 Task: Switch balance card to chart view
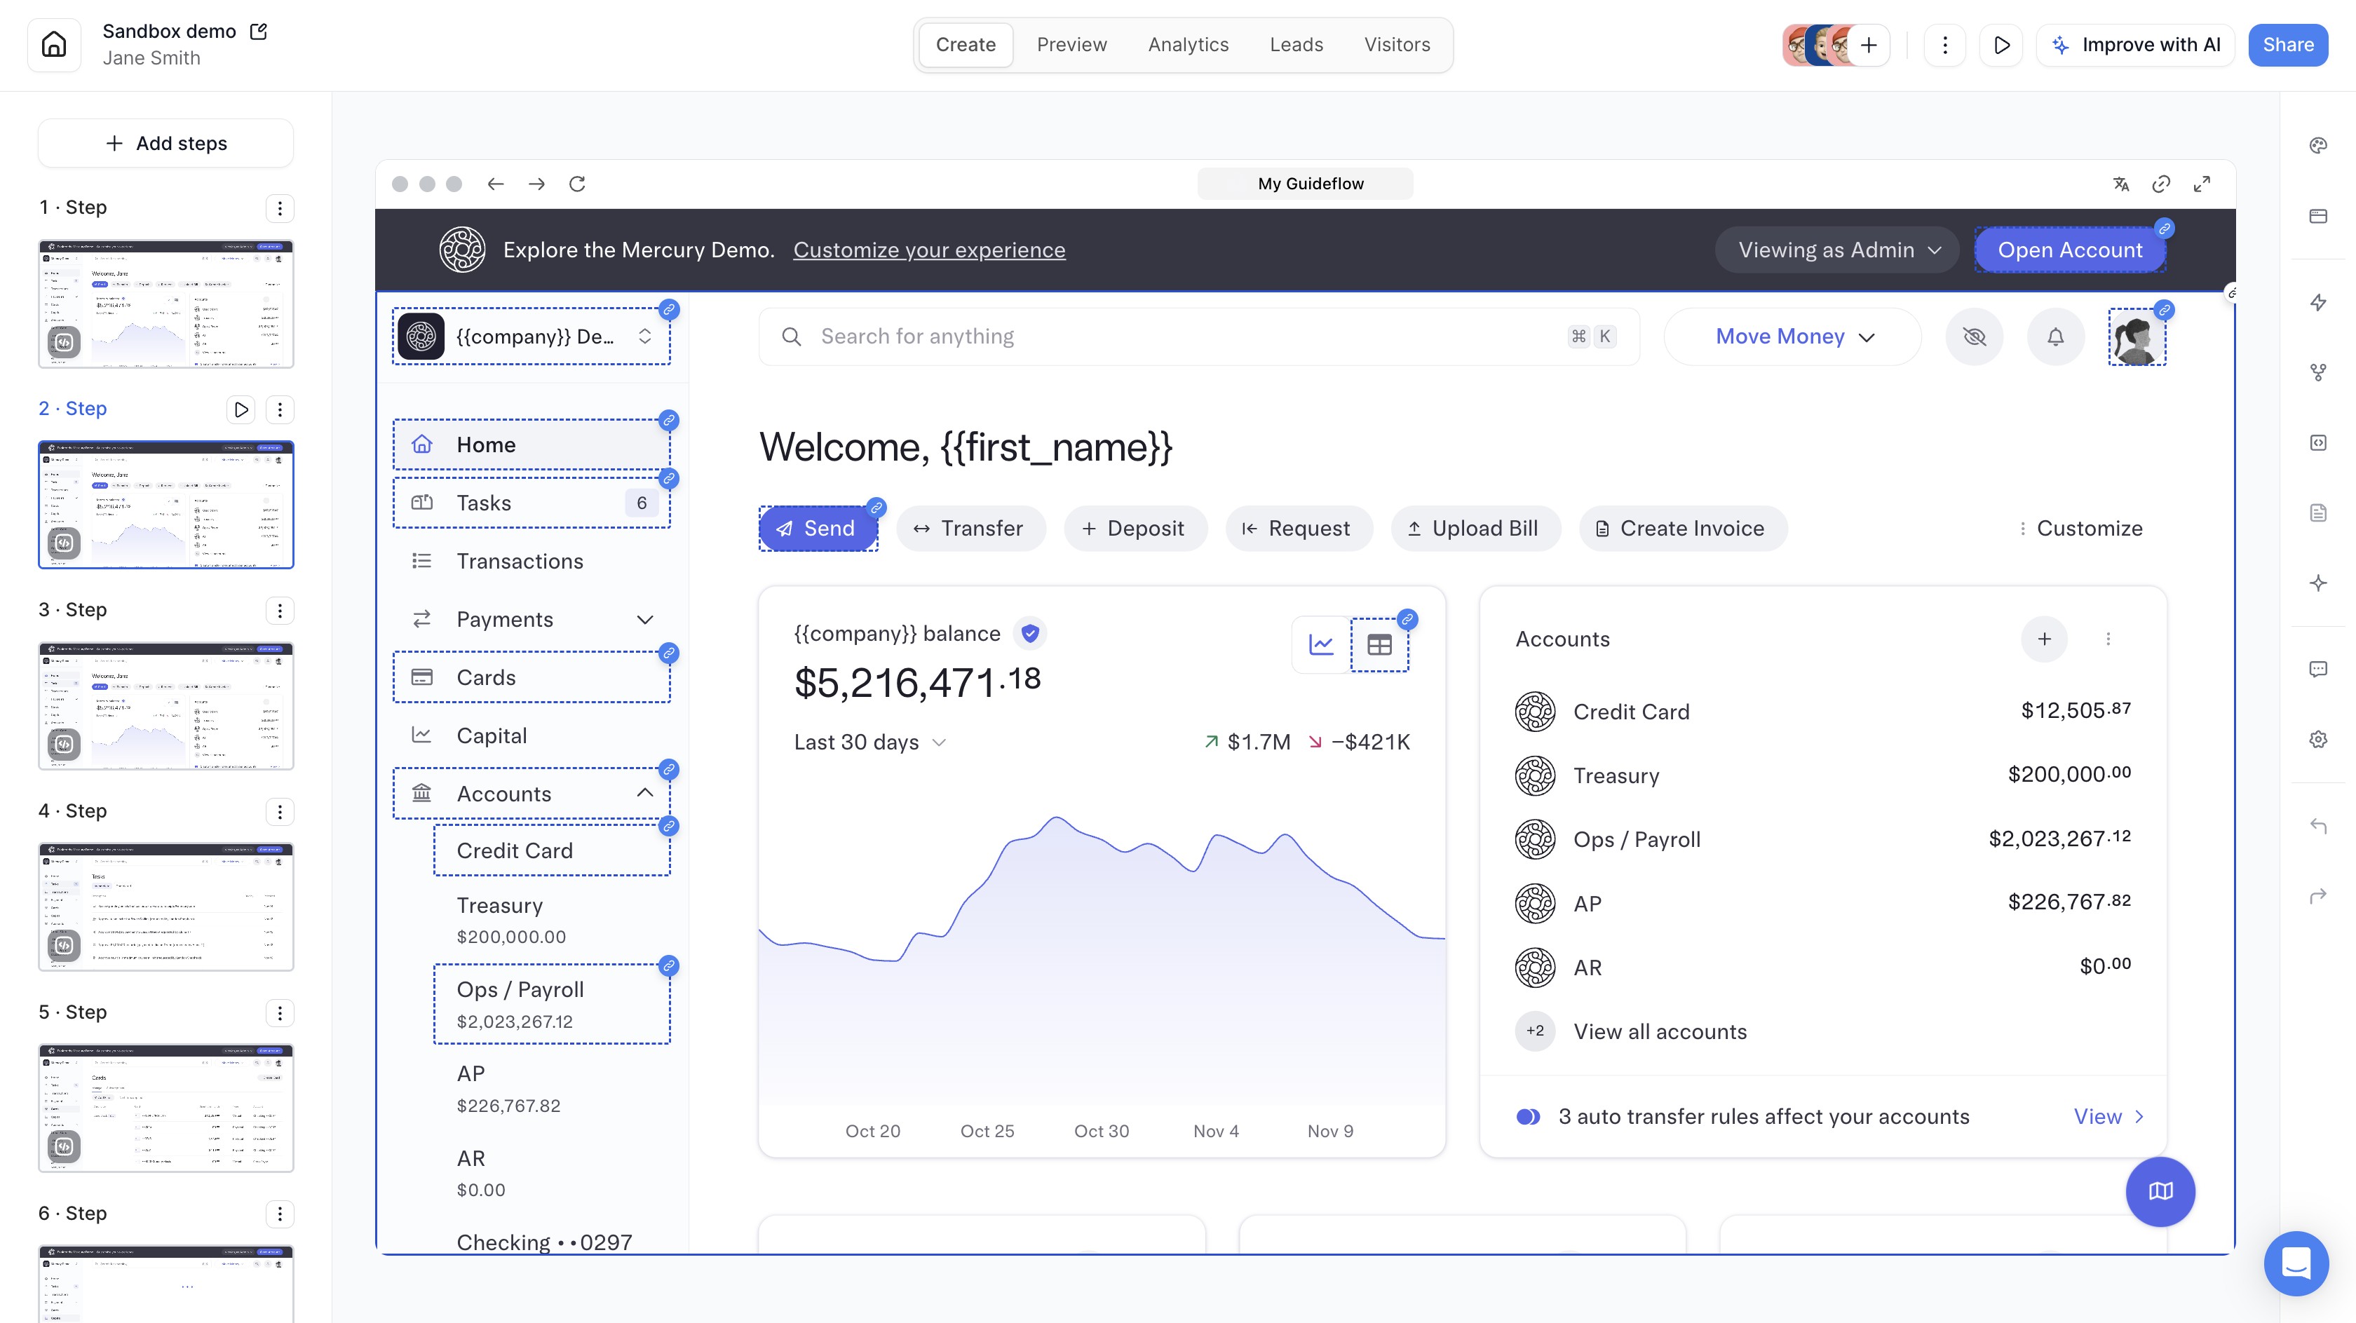pyautogui.click(x=1320, y=644)
